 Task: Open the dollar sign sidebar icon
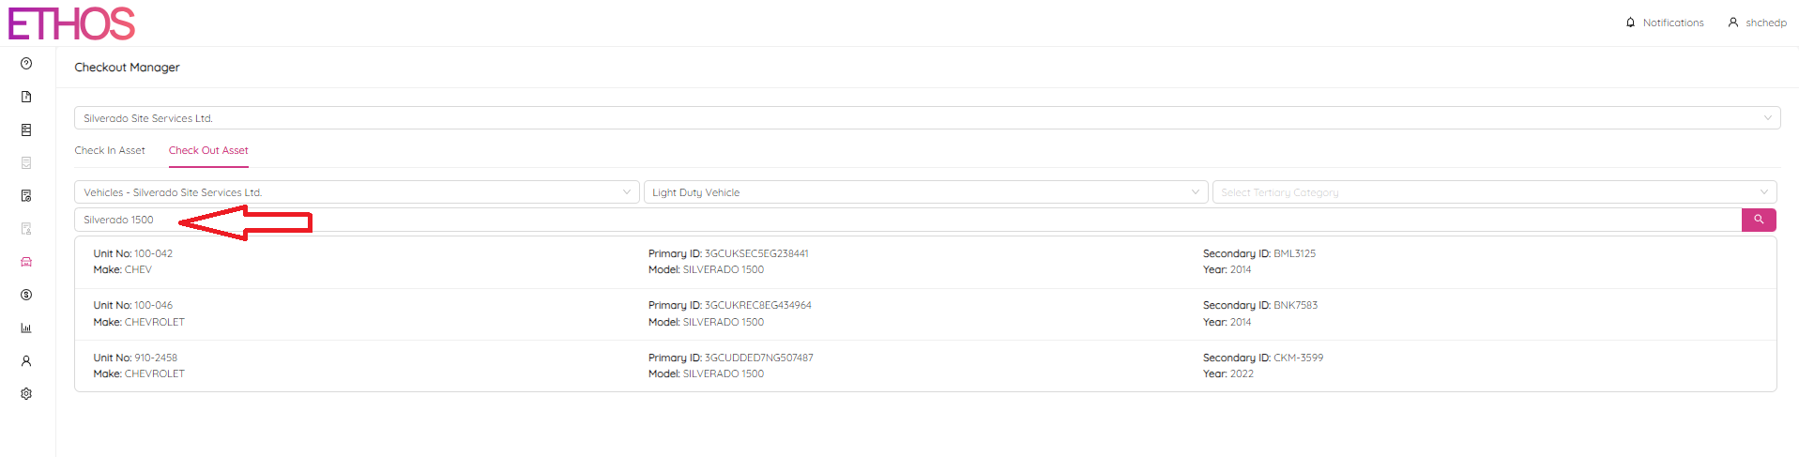point(26,295)
